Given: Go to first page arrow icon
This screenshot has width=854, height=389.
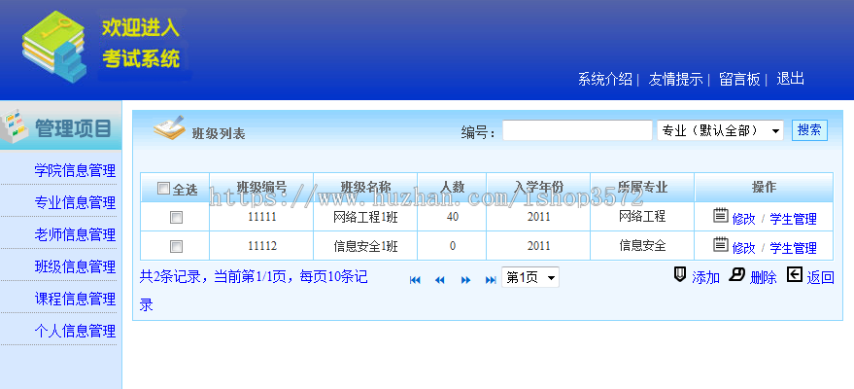Looking at the screenshot, I should coord(415,280).
